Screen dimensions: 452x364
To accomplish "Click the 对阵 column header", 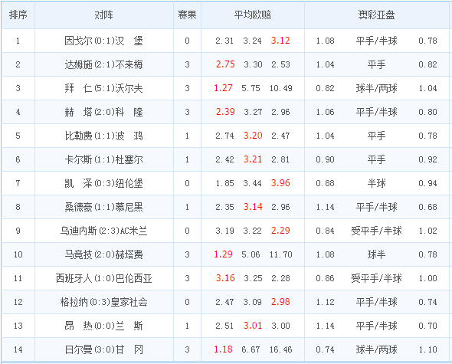I will coord(103,15).
